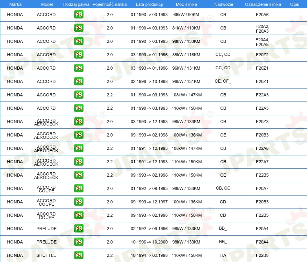
Task: Click fuel icon in Accord 03.1993 F20Z1 row
Action: pyautogui.click(x=79, y=68)
